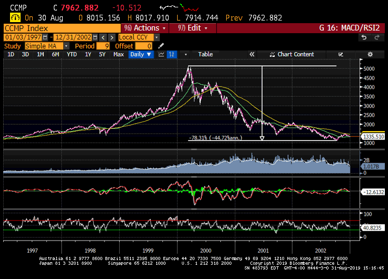The image size is (388, 279).
Task: Select the 1M time range
Action: pyautogui.click(x=40, y=54)
